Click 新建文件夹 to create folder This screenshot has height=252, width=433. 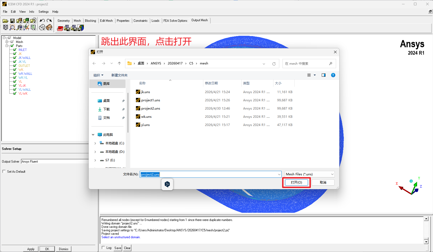(x=119, y=75)
